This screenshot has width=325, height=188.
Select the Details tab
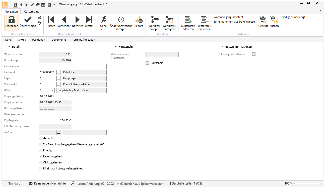pyautogui.click(x=22, y=40)
